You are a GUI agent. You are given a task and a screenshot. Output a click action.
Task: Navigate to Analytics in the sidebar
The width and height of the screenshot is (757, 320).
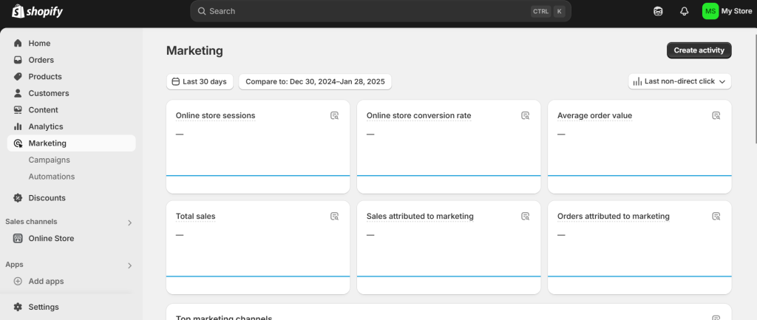pyautogui.click(x=46, y=126)
